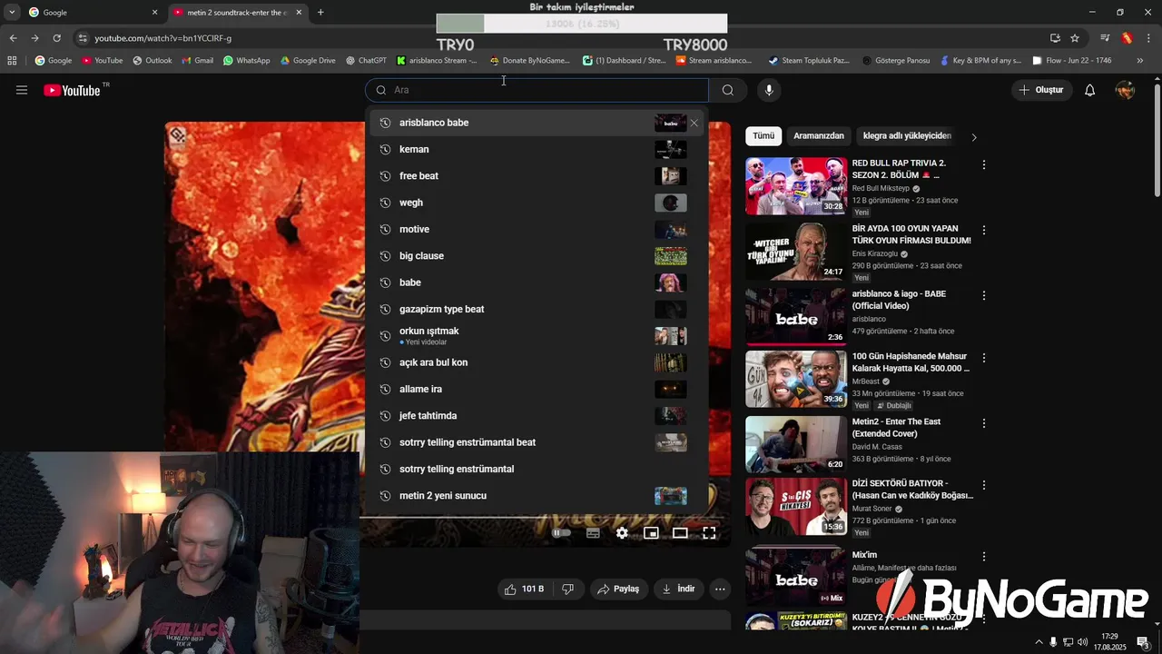Open the Metin2 Extended Cover thumbnail
1162x654 pixels.
click(x=796, y=444)
